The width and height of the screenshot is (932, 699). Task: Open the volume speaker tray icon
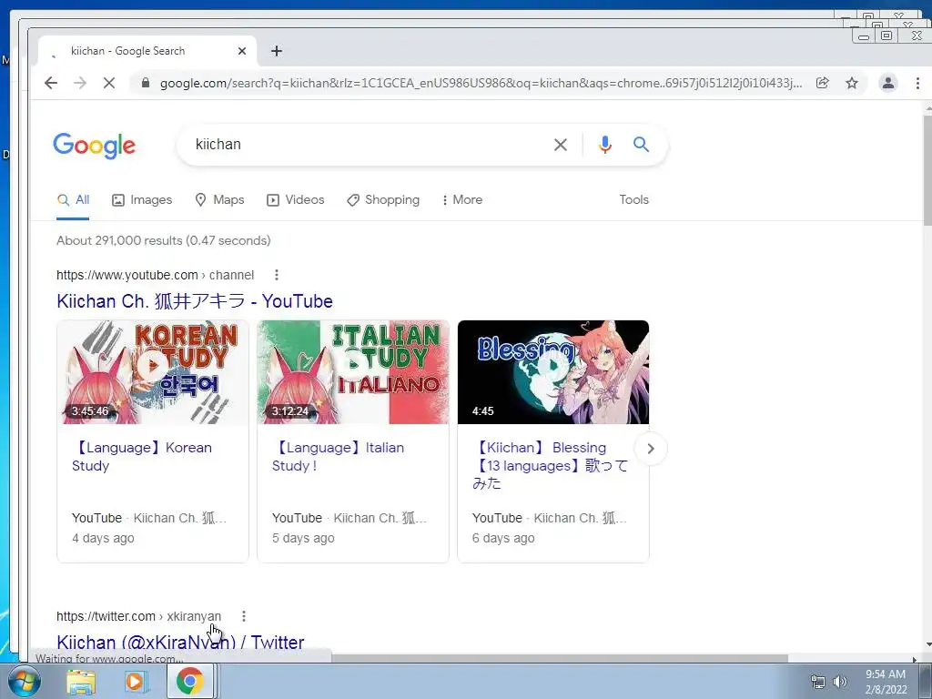coord(840,682)
